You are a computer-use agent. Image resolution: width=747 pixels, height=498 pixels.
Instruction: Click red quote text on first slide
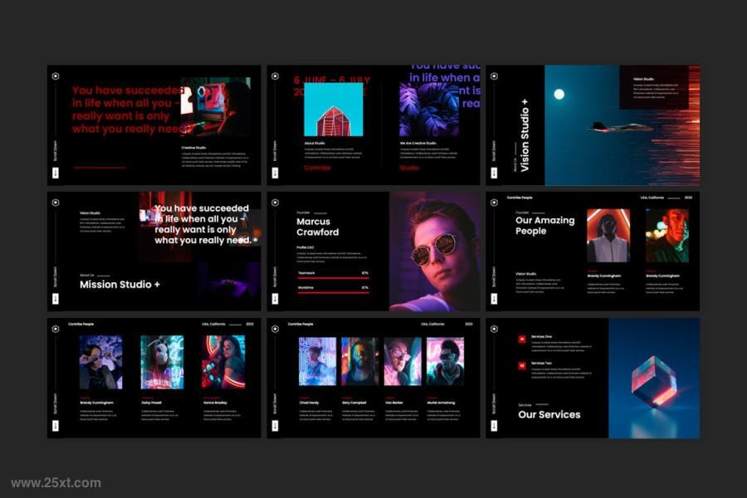point(128,110)
